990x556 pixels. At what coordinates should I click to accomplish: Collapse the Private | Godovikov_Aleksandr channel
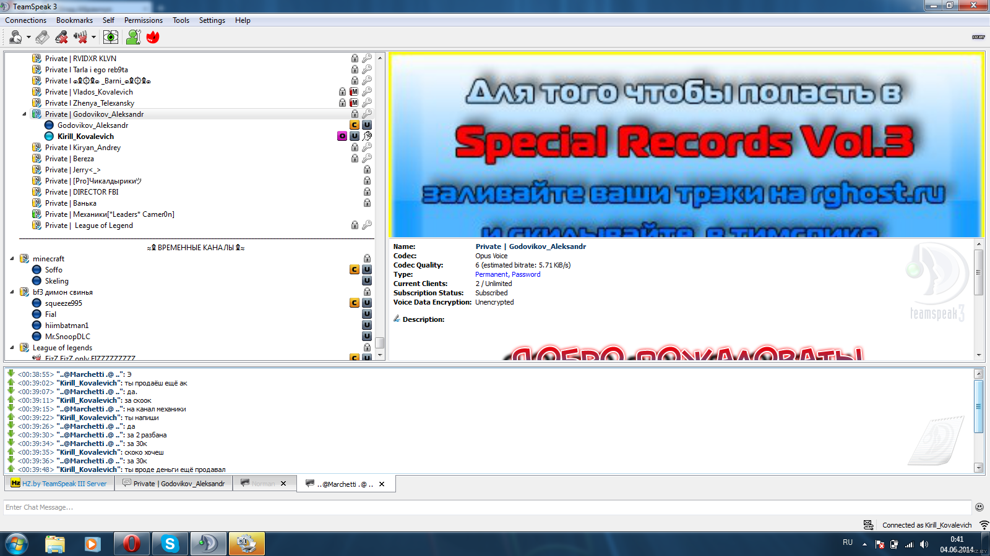click(x=24, y=114)
